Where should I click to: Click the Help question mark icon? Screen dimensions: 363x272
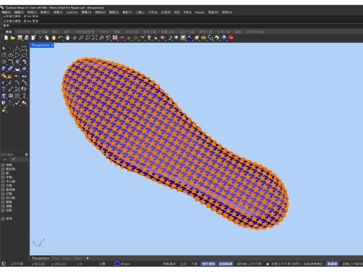[224, 38]
